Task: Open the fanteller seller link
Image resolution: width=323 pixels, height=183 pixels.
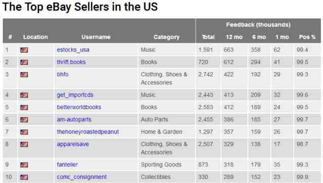Action: click(67, 164)
